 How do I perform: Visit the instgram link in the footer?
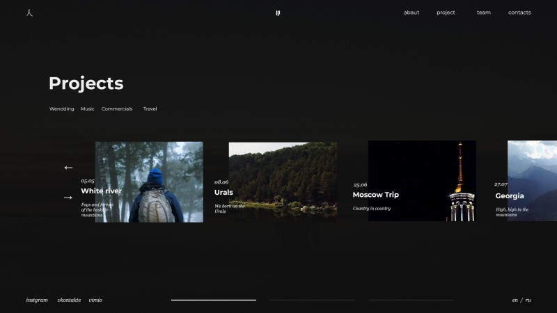[37, 300]
